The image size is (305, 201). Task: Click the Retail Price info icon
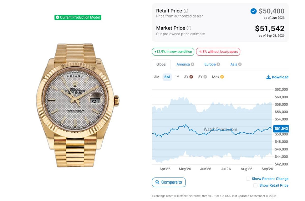click(x=186, y=11)
